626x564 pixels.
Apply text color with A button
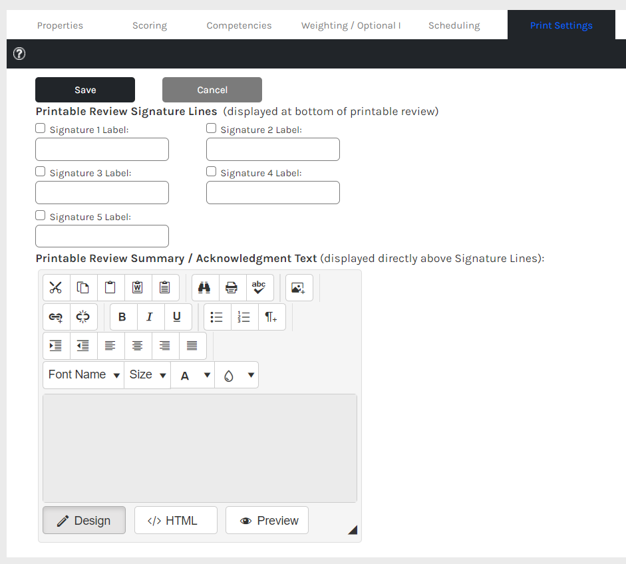pos(185,375)
